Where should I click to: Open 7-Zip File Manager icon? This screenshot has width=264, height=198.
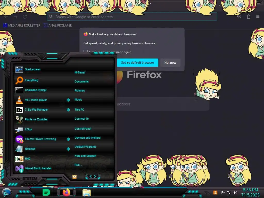19,110
